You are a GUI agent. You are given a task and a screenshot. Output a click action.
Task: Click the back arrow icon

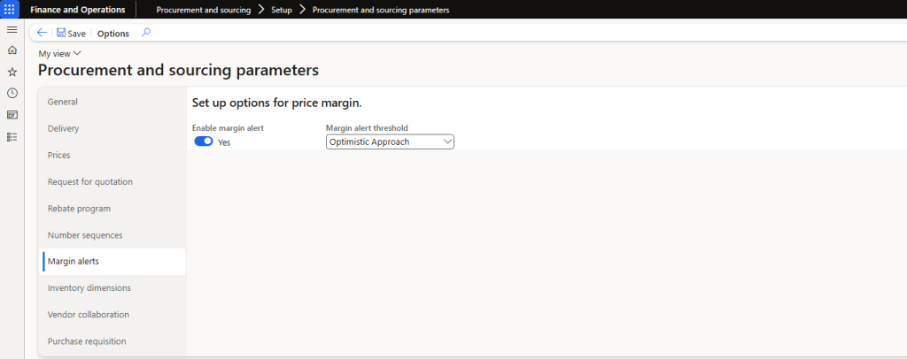click(x=42, y=33)
